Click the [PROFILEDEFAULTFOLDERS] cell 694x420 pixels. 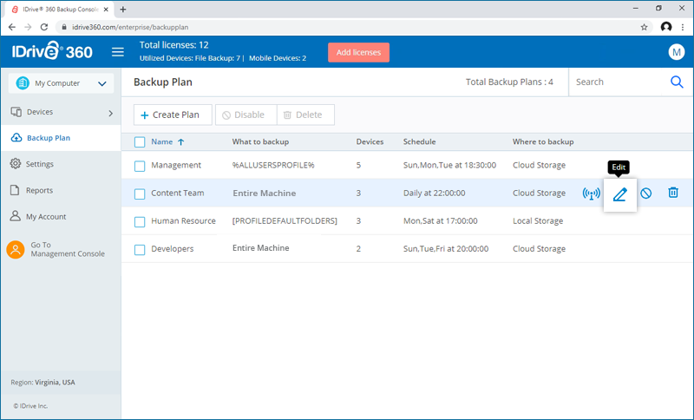[x=285, y=220]
